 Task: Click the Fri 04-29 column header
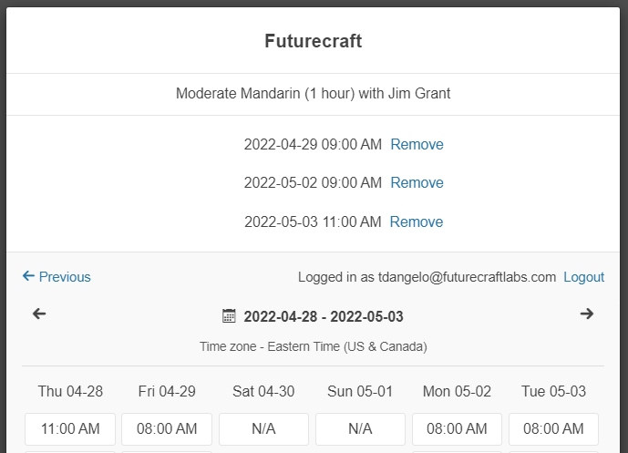click(167, 391)
